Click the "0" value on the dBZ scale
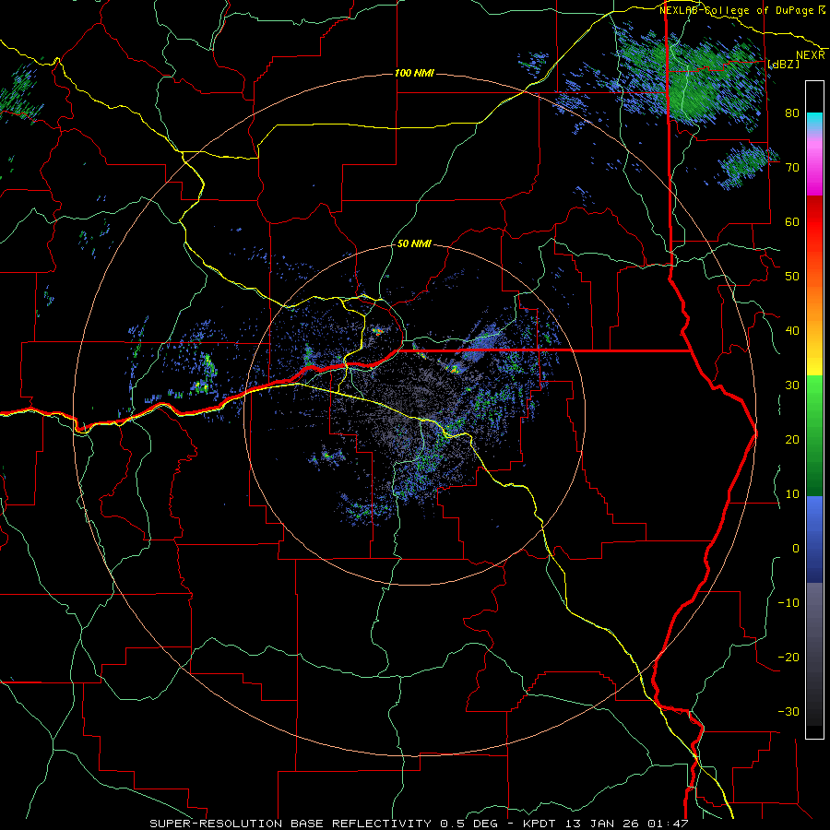 [x=796, y=549]
